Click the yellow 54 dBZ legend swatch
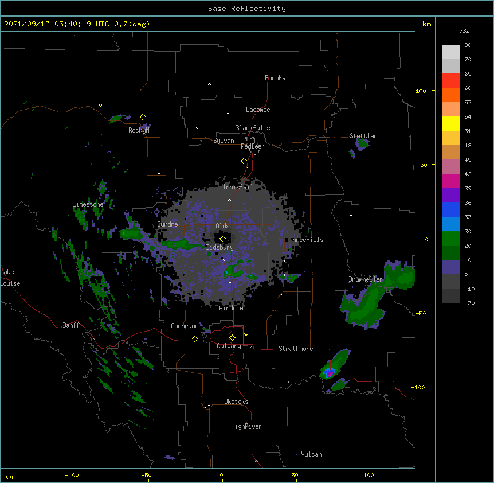The image size is (494, 483). [x=450, y=123]
